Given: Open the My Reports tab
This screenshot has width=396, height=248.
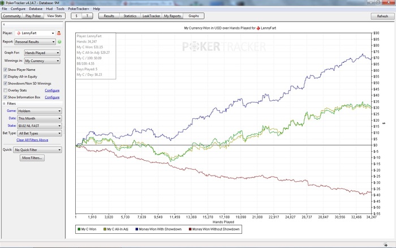Looking at the screenshot, I should point(173,16).
